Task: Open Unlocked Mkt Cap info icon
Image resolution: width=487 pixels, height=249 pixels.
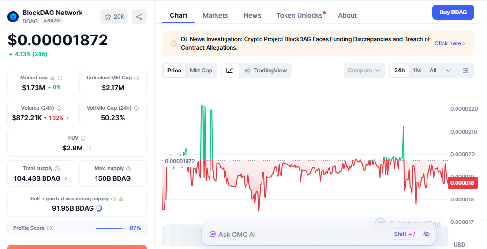Action: click(136, 78)
